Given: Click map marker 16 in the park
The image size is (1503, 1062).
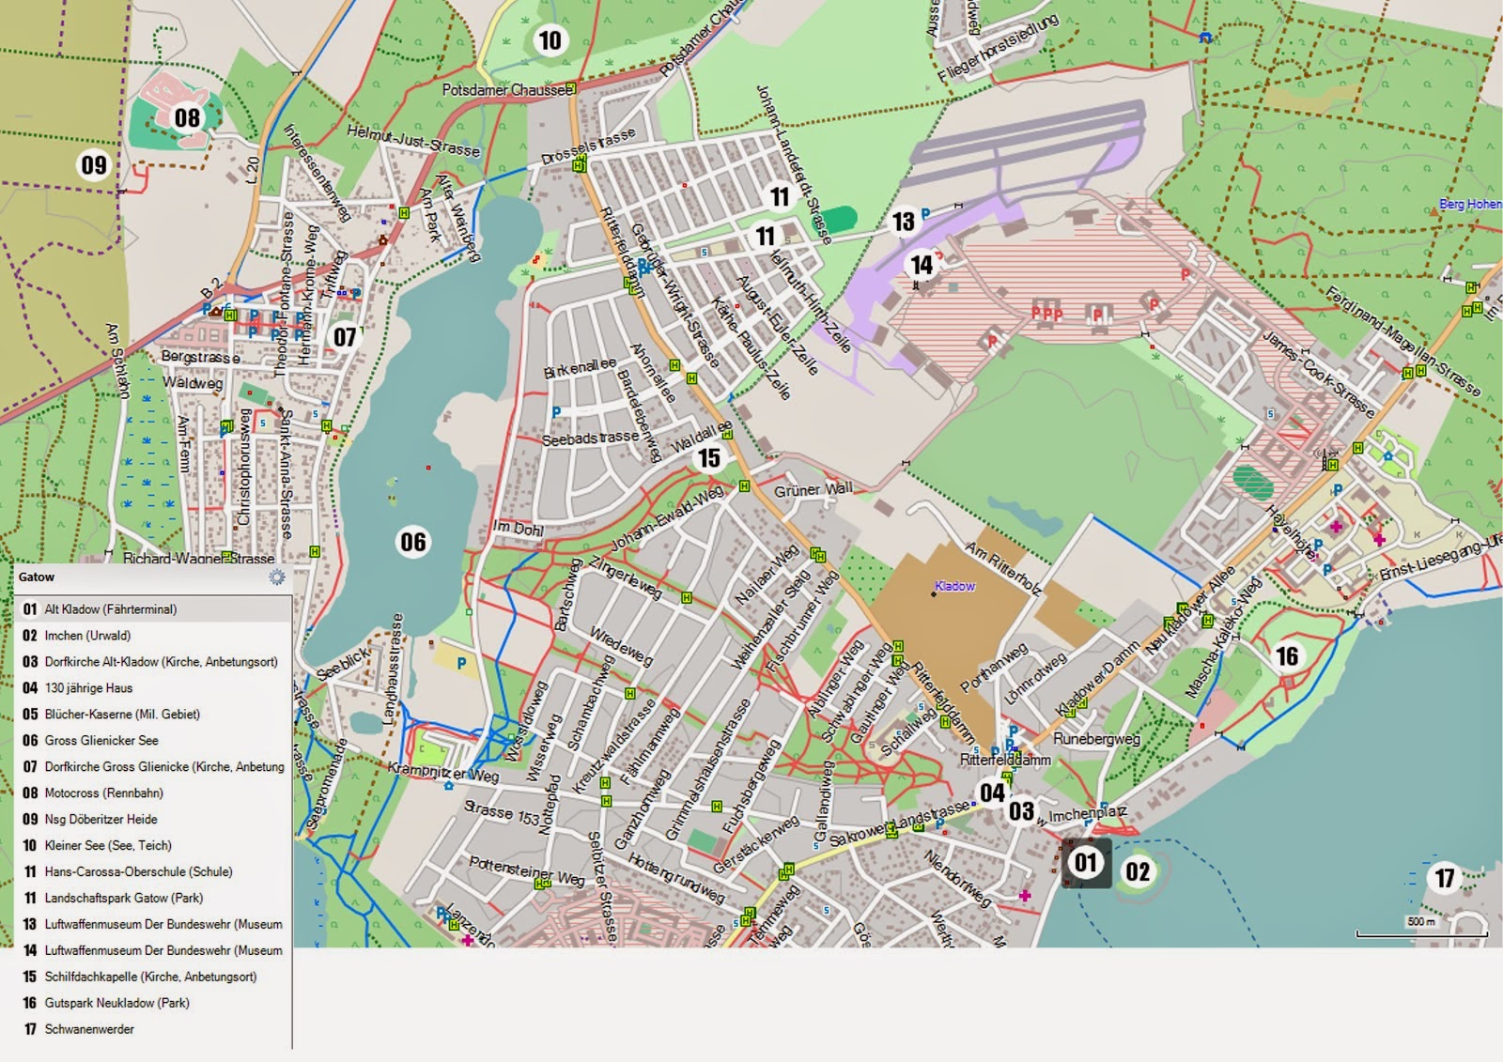Looking at the screenshot, I should click(x=1287, y=655).
